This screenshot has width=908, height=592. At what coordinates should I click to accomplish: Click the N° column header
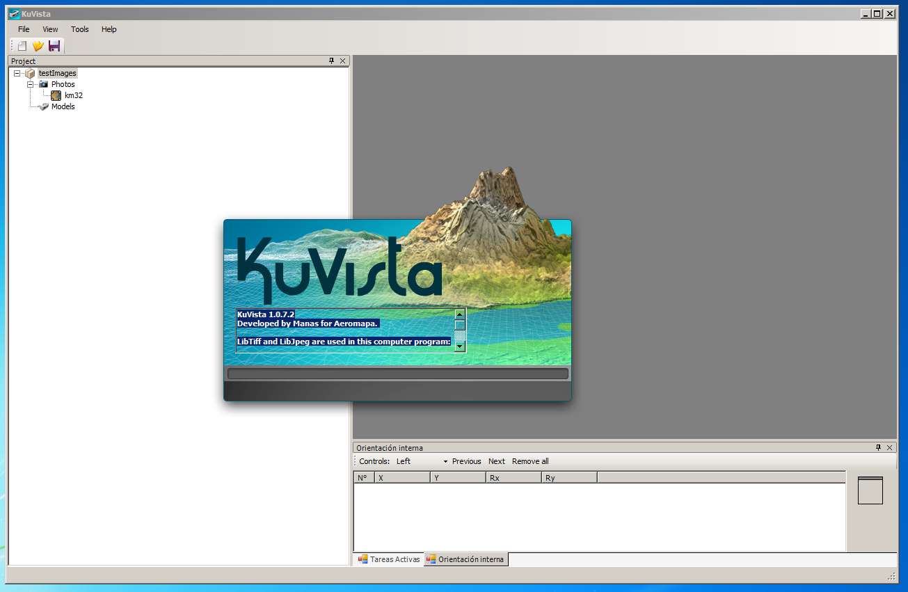(x=364, y=478)
